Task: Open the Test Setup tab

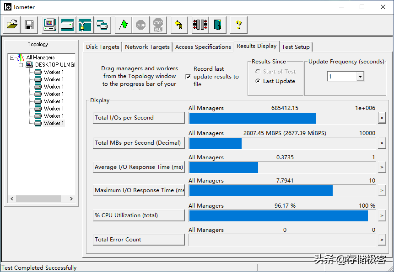Action: tap(296, 47)
